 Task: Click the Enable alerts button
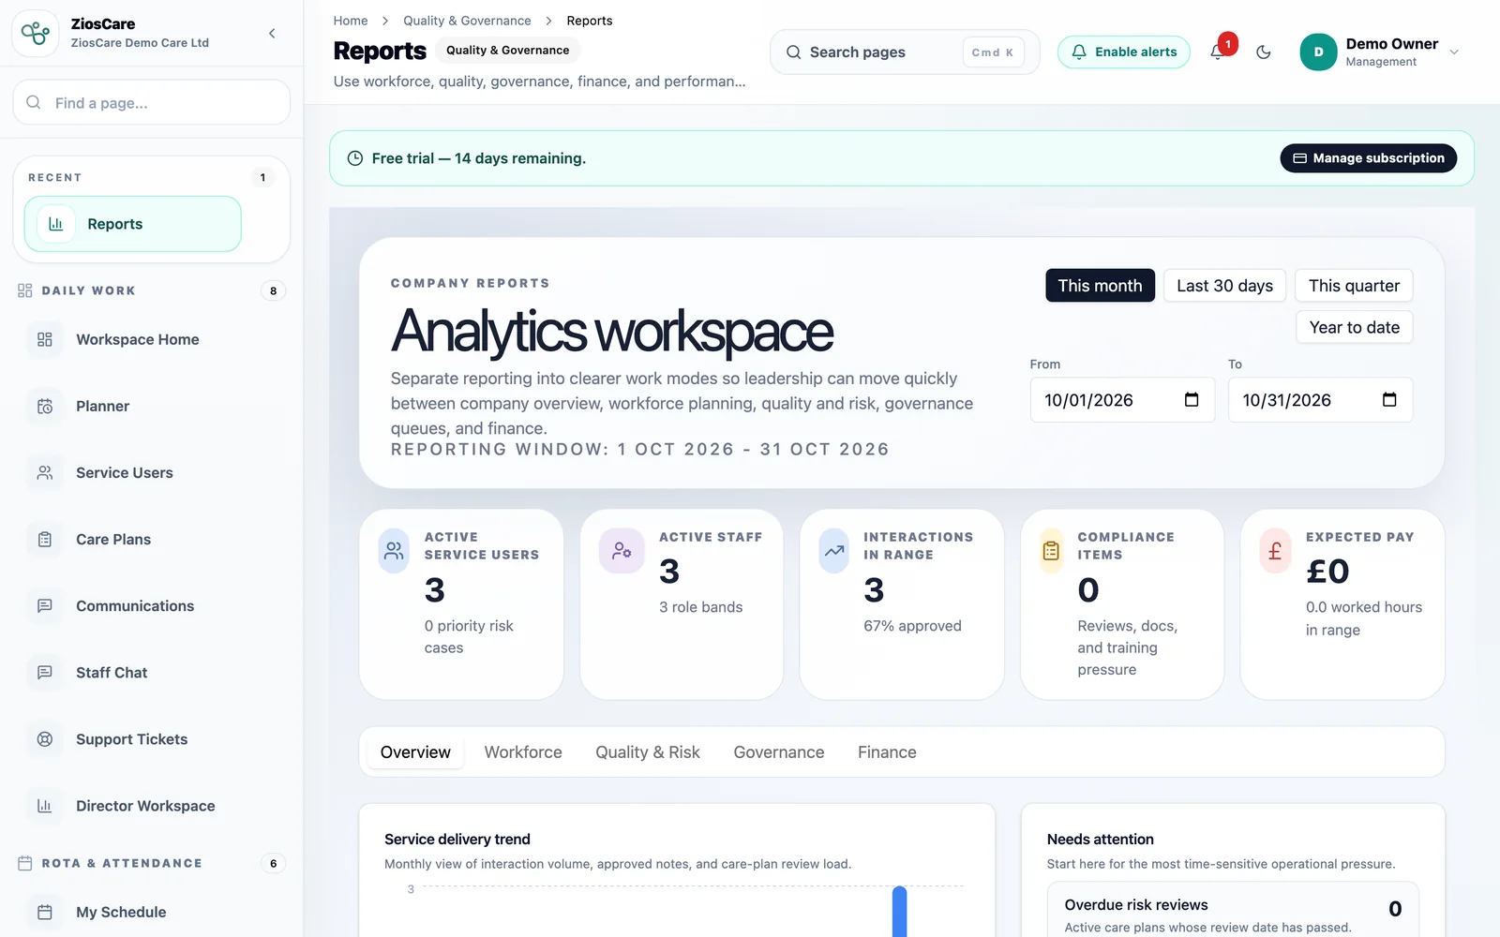(x=1124, y=52)
